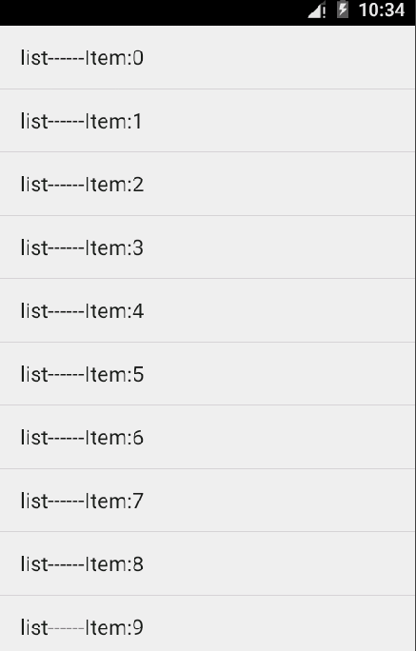Select list------Item:0 row

coord(208,57)
